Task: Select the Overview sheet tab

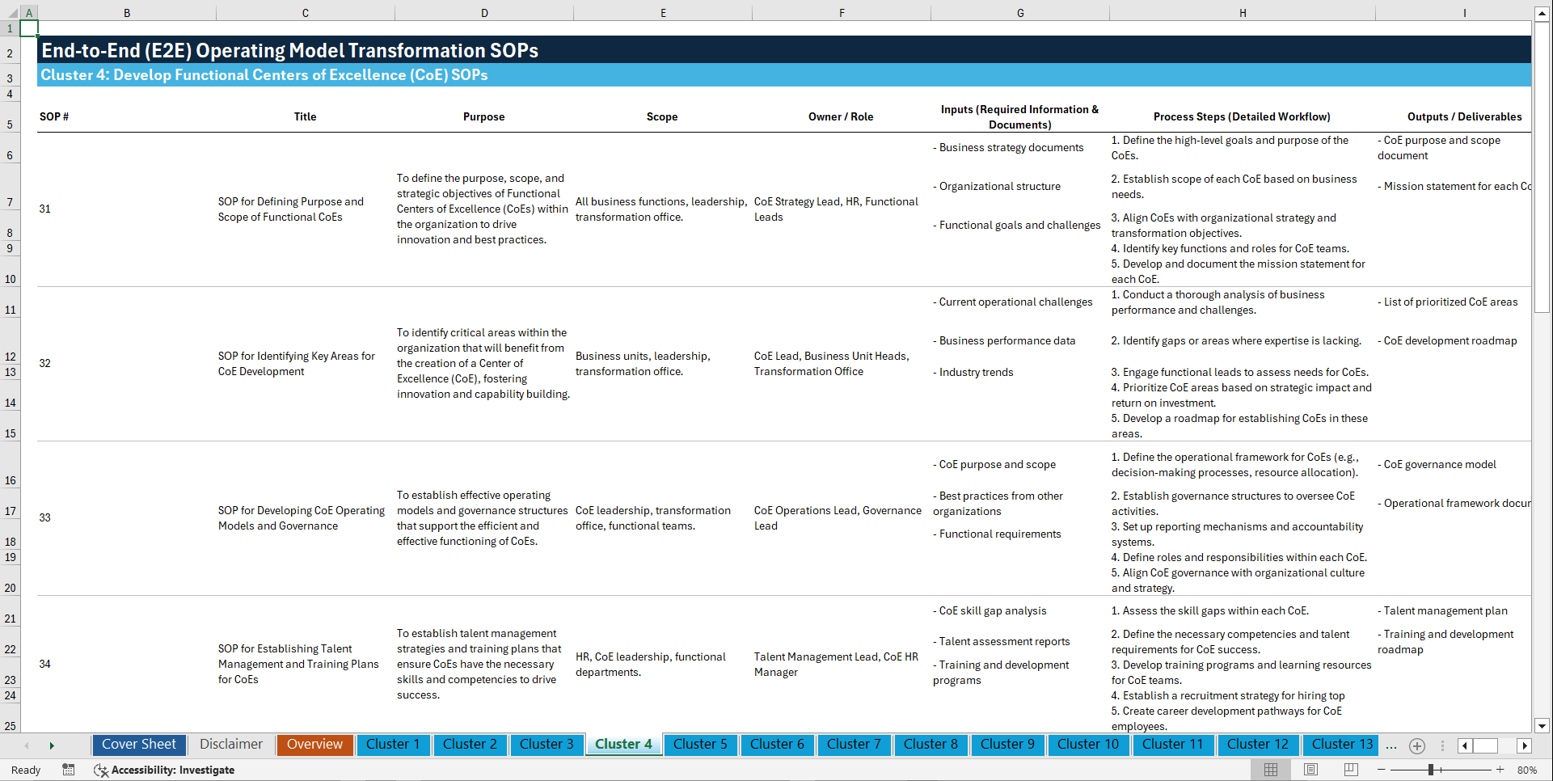Action: tap(314, 745)
